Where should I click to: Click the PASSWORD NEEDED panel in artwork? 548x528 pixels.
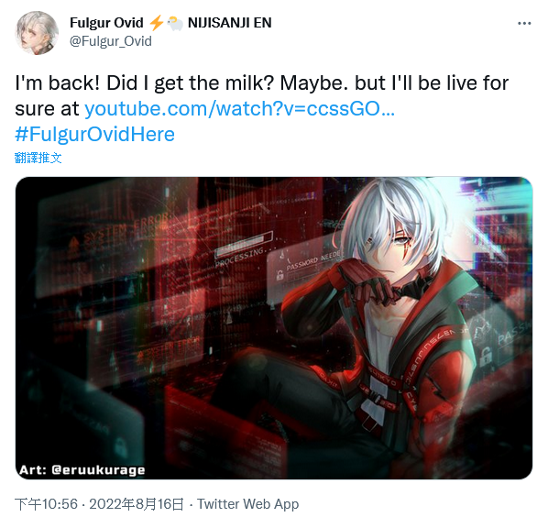click(305, 269)
